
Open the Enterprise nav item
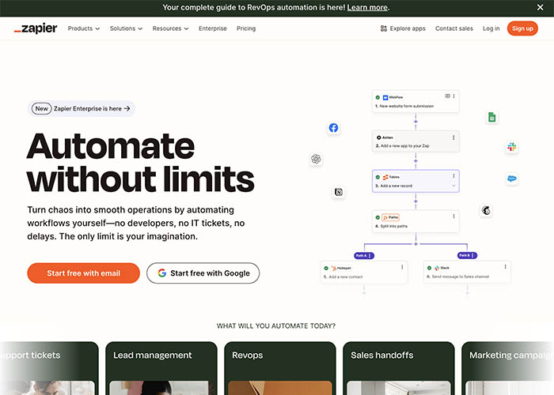click(x=213, y=28)
